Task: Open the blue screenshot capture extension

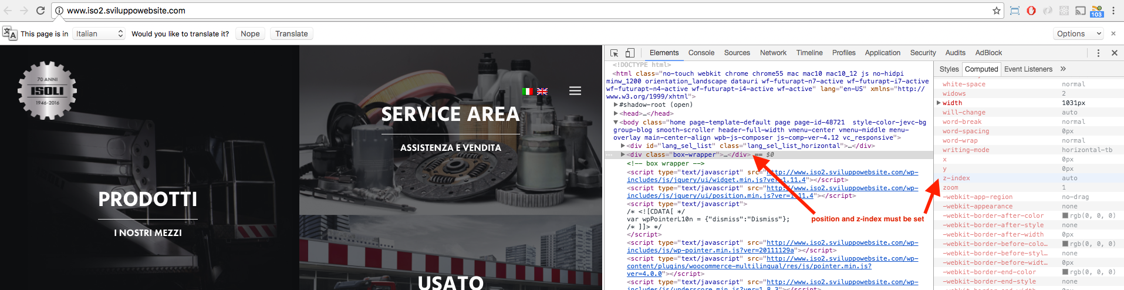Action: click(x=1015, y=11)
